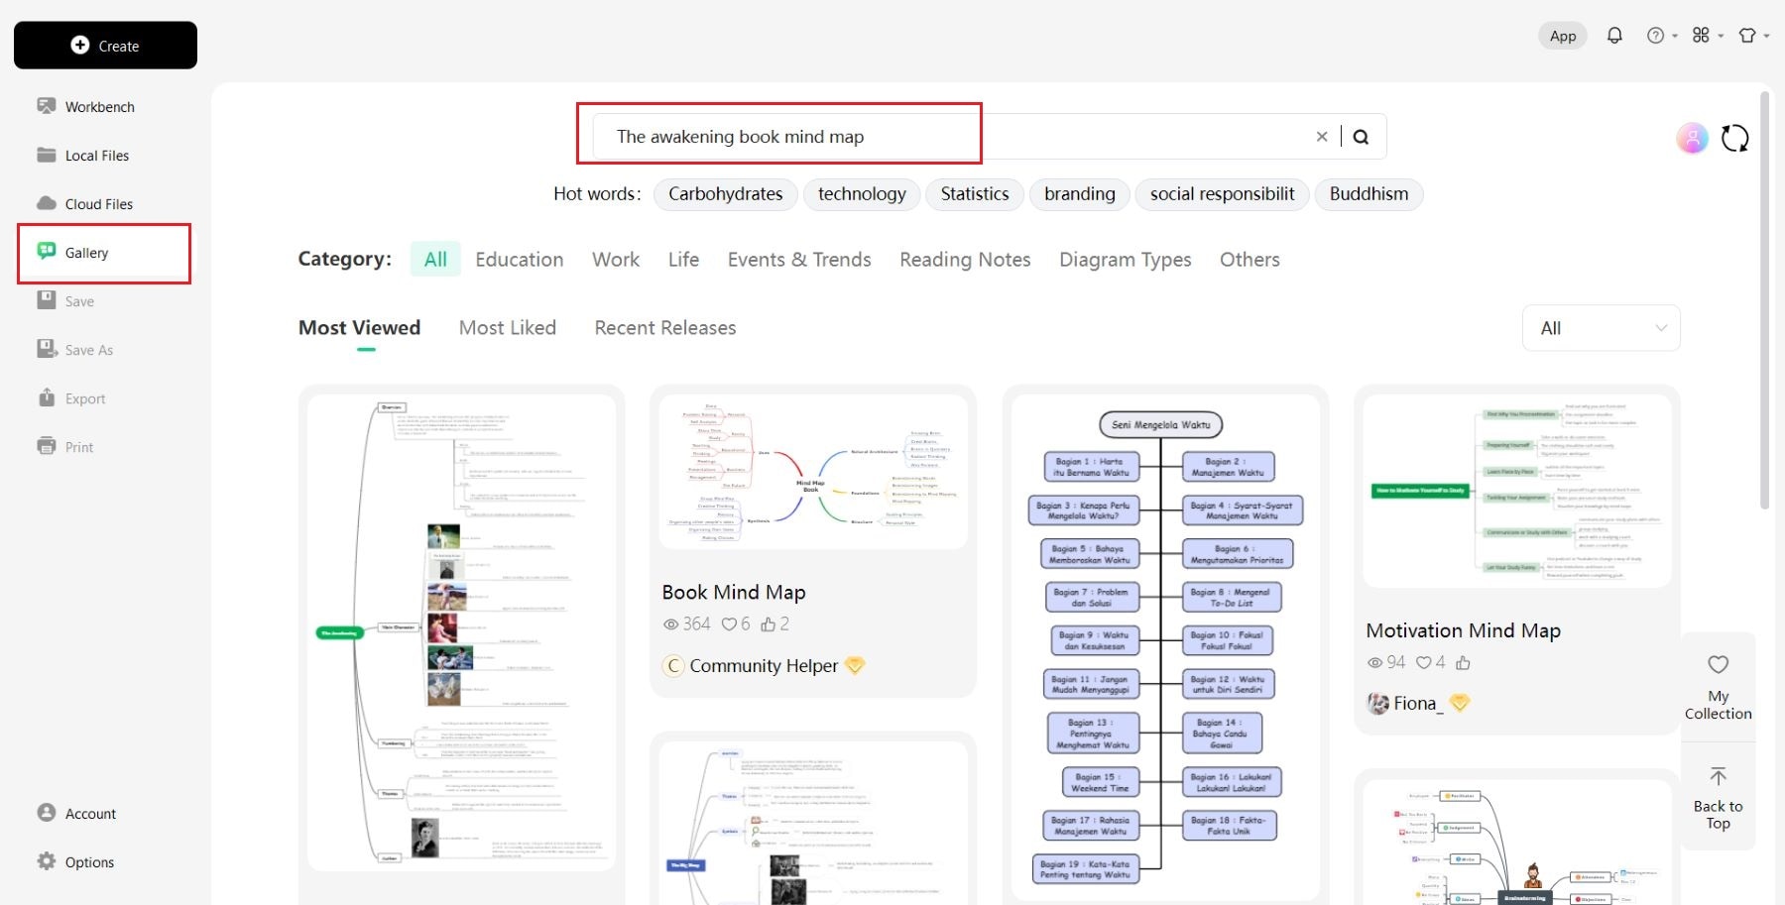This screenshot has height=905, width=1785.
Task: Choose the Life category
Action: tap(683, 260)
